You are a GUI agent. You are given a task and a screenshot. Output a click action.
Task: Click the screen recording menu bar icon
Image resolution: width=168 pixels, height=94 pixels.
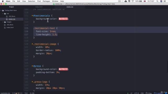(119, 1)
